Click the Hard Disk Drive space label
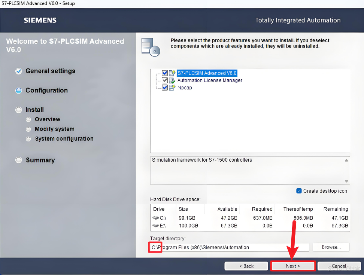 tap(175, 199)
